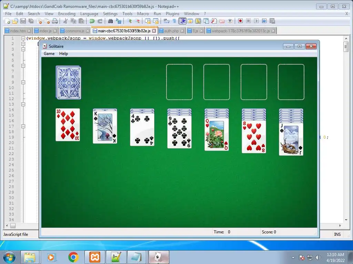Toggle synchronized horizontal scrolling
Viewport: 353px width, 264px height.
coord(155,21)
